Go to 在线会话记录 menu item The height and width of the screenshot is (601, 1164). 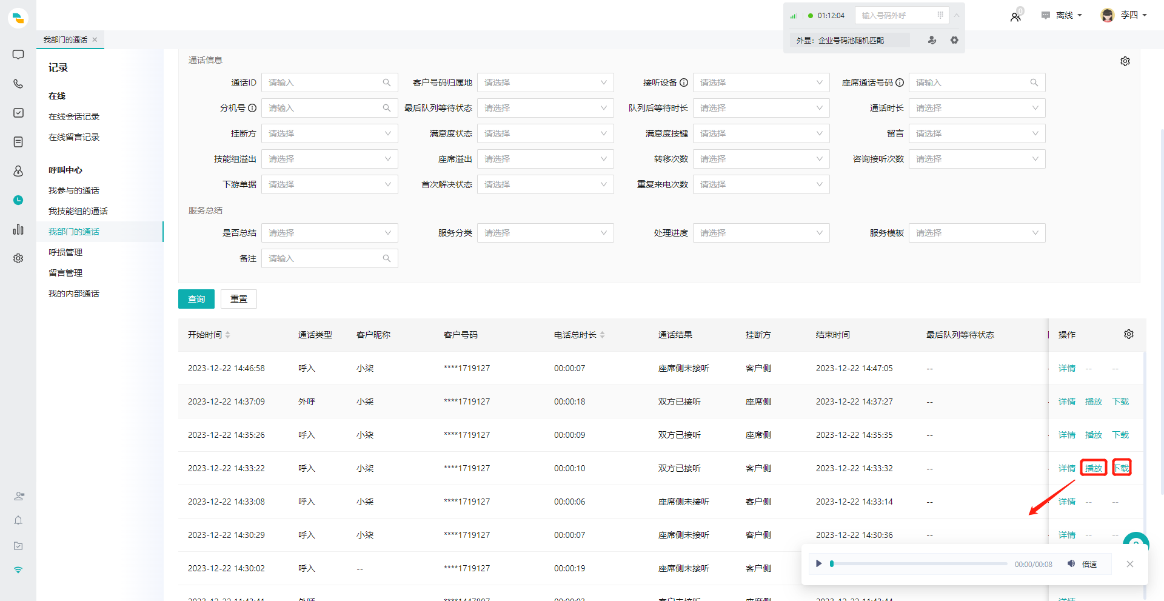(x=74, y=116)
